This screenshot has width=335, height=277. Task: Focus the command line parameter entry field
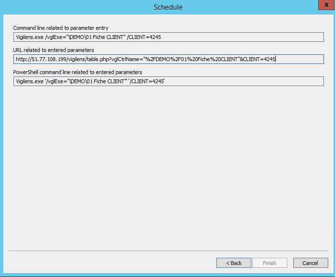[x=169, y=37]
